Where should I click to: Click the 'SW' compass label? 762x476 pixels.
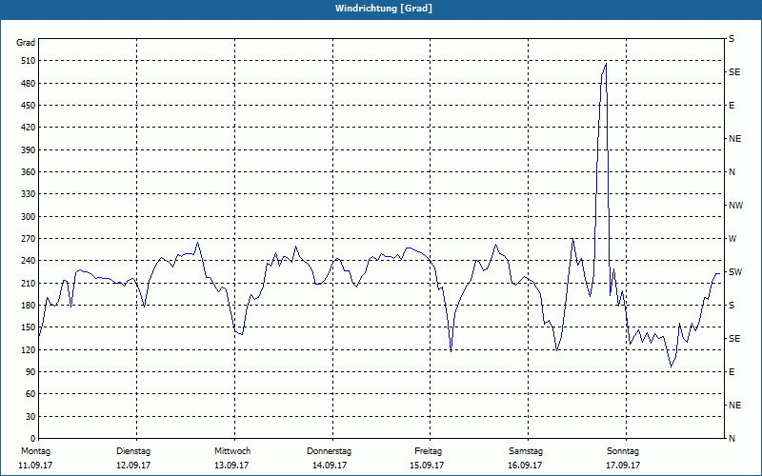(735, 272)
